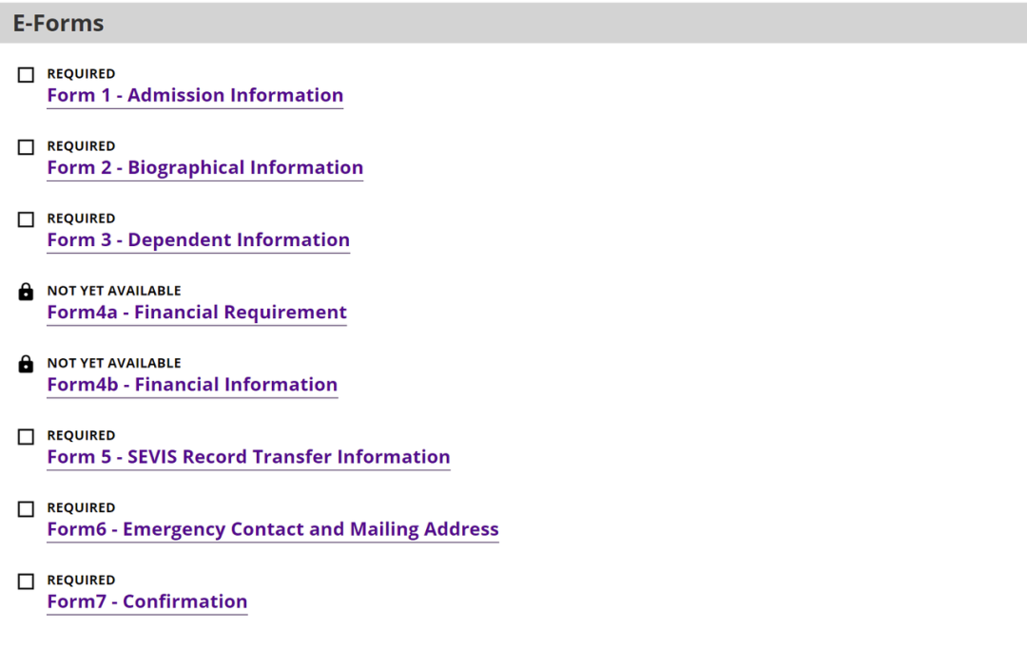Viewport: 1027px width, 647px height.
Task: Click lock icon next to Form4a Financial Requirement
Action: 26,291
